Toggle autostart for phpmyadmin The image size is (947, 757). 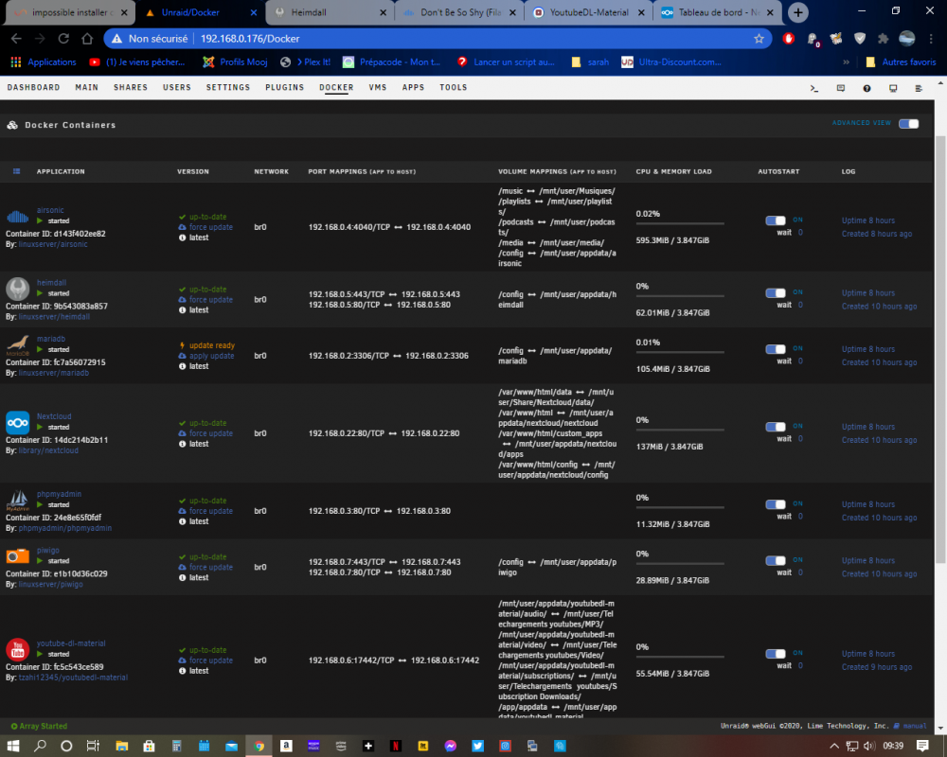[776, 504]
